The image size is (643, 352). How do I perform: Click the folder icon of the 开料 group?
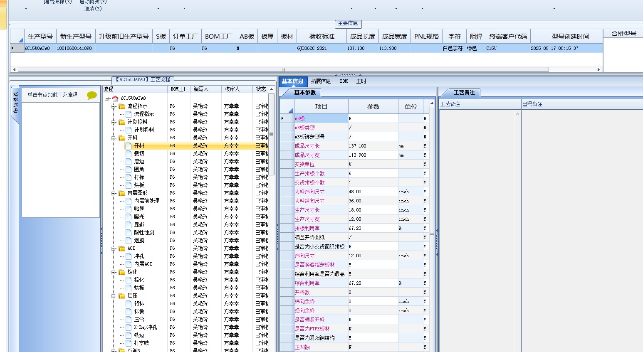pyautogui.click(x=122, y=138)
